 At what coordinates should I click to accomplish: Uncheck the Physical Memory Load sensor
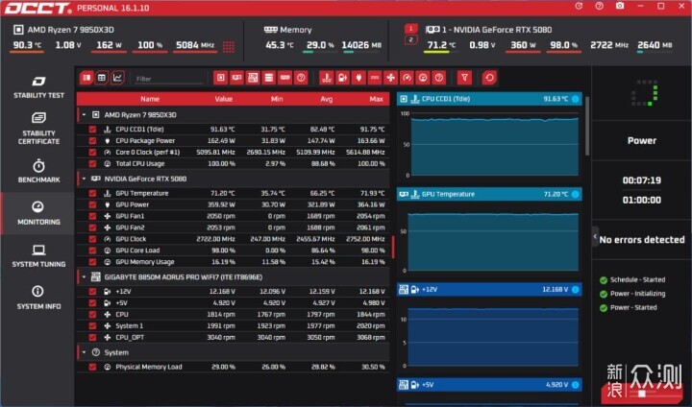[x=92, y=367]
